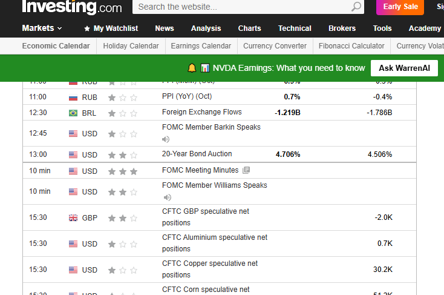Open the Investing.com logo home link

72,7
